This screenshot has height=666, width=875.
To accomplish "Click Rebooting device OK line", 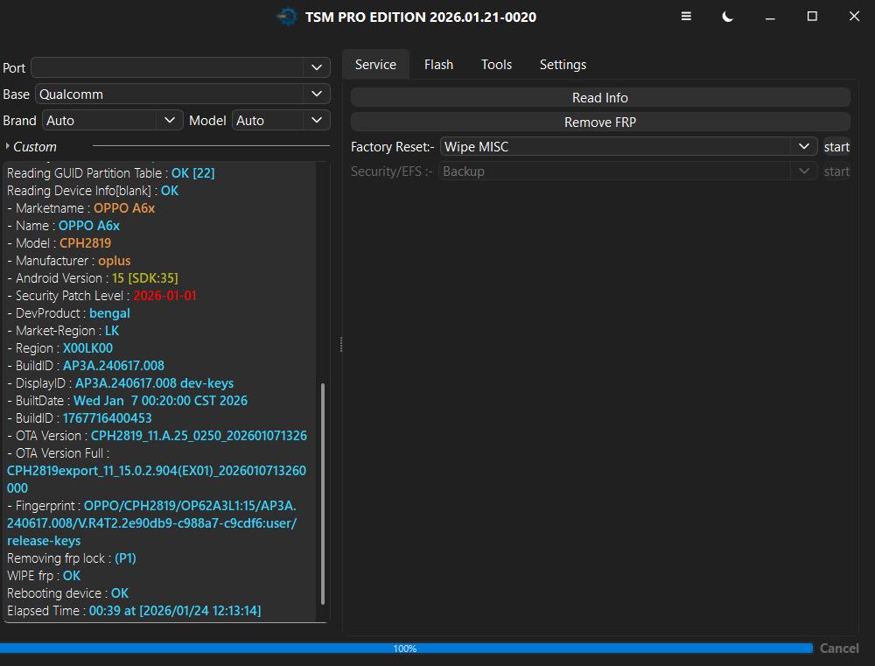I will 67,592.
